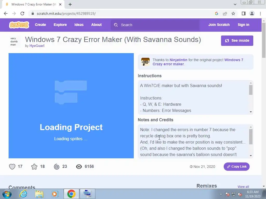Click the project title text
266x199 pixels.
click(x=113, y=40)
